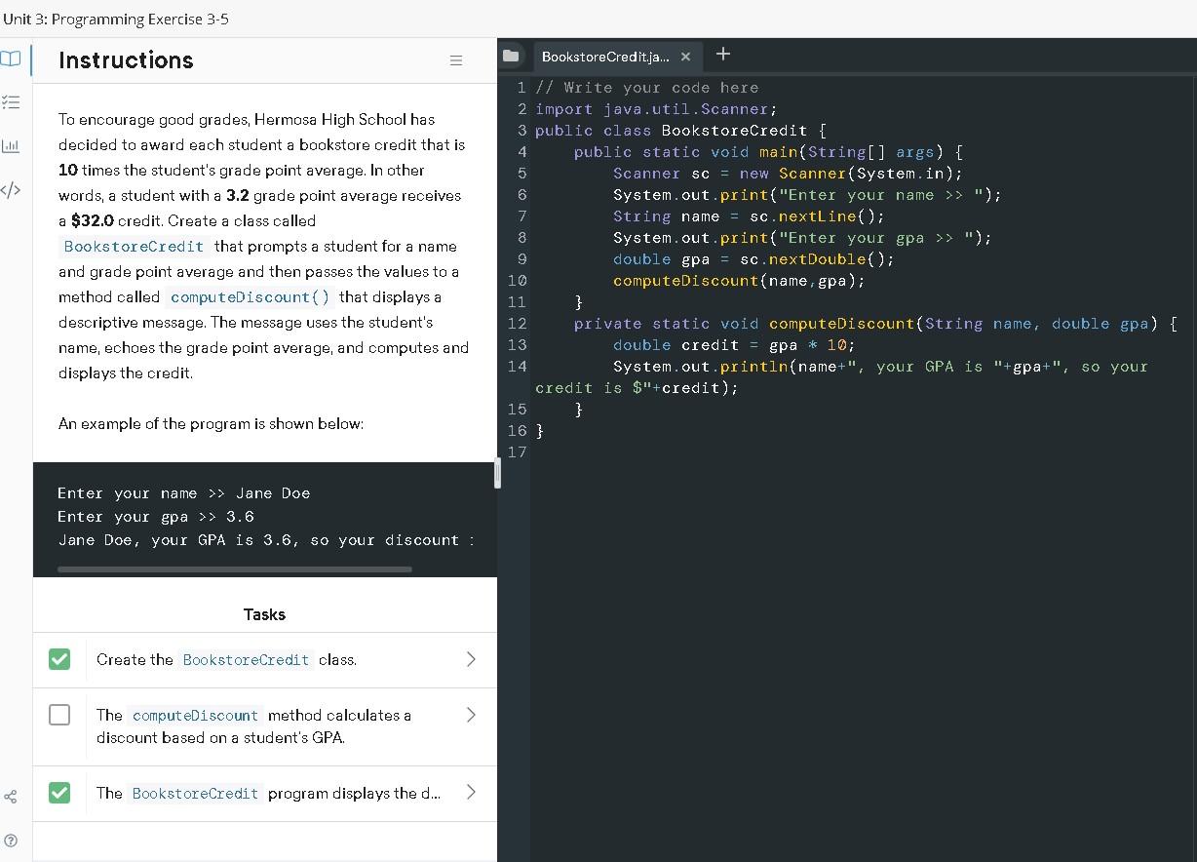Expand the BookstoreCredit program displays task chevron

pyautogui.click(x=472, y=792)
